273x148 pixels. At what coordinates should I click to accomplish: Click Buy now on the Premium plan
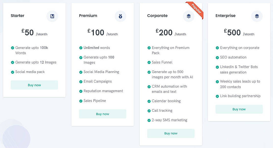(x=103, y=114)
